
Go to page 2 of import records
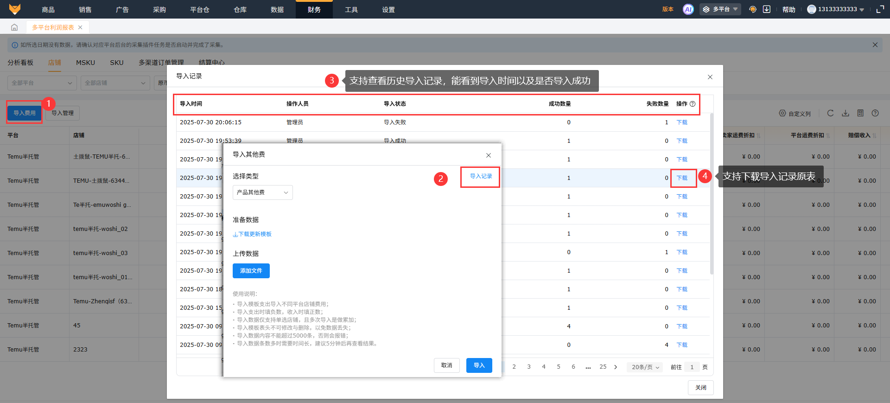[514, 367]
